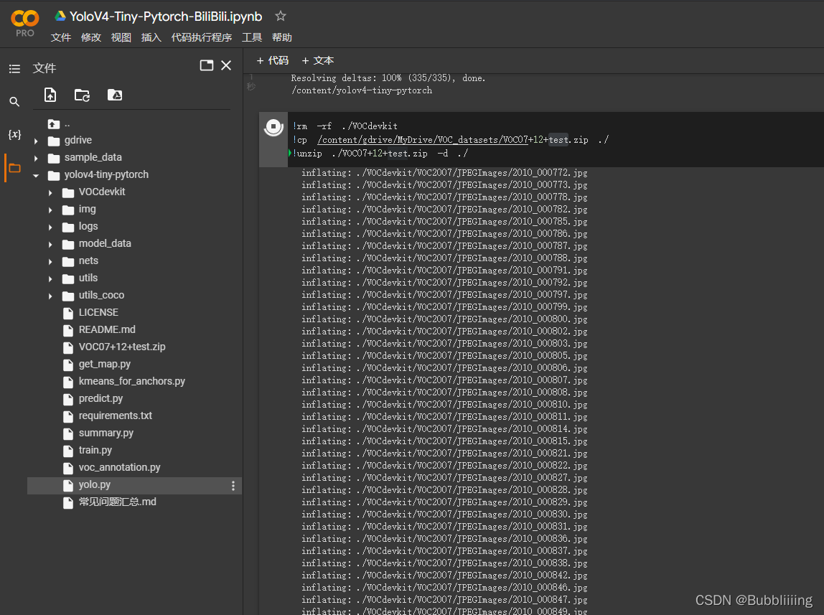Image resolution: width=824 pixels, height=615 pixels.
Task: Open the variables {x} panel
Action: [x=14, y=134]
